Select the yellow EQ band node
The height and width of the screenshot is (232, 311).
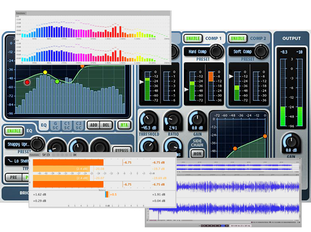pyautogui.click(x=45, y=72)
